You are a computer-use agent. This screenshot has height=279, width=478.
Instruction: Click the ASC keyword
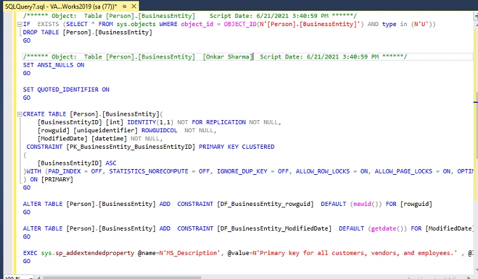[x=111, y=163]
